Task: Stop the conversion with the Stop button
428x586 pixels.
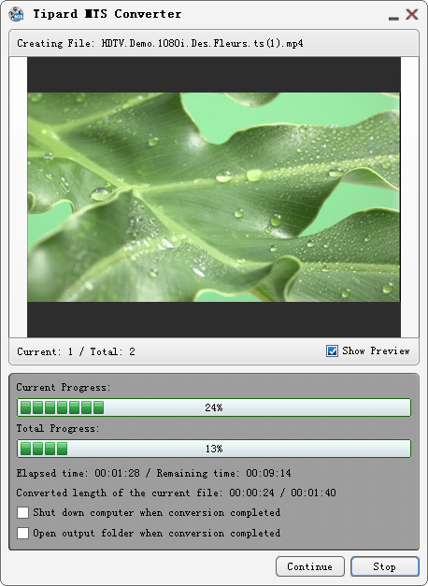Action: coord(385,566)
